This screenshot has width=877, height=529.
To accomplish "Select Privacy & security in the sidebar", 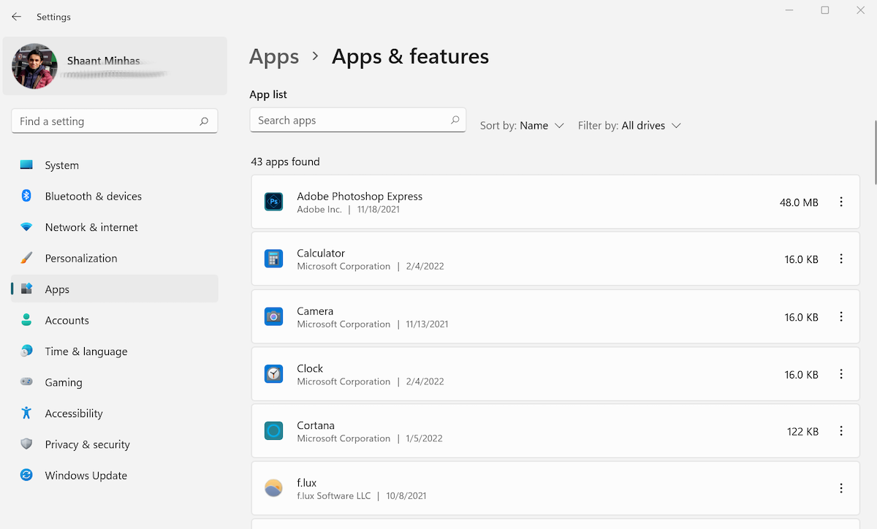I will click(x=87, y=444).
